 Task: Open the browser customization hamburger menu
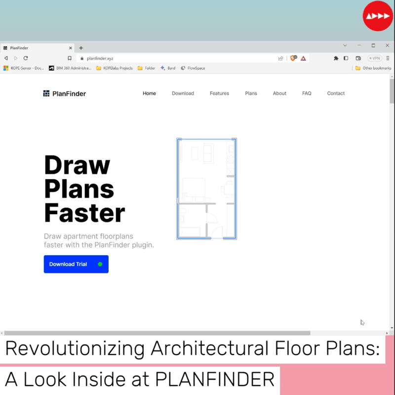click(x=388, y=58)
